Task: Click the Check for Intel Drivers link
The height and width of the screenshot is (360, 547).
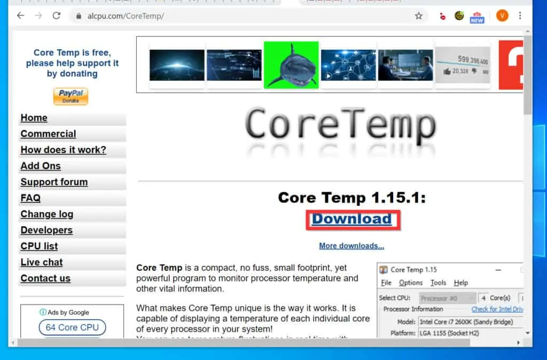Action: coord(497,309)
